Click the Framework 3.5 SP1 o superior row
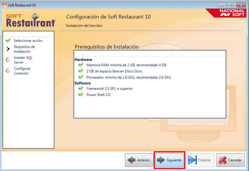The width and height of the screenshot is (249, 171). [110, 89]
